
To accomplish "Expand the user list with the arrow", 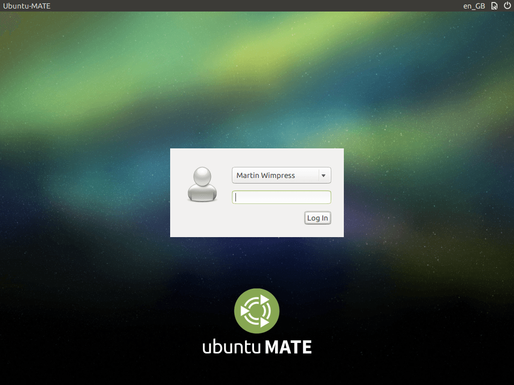I will 324,175.
